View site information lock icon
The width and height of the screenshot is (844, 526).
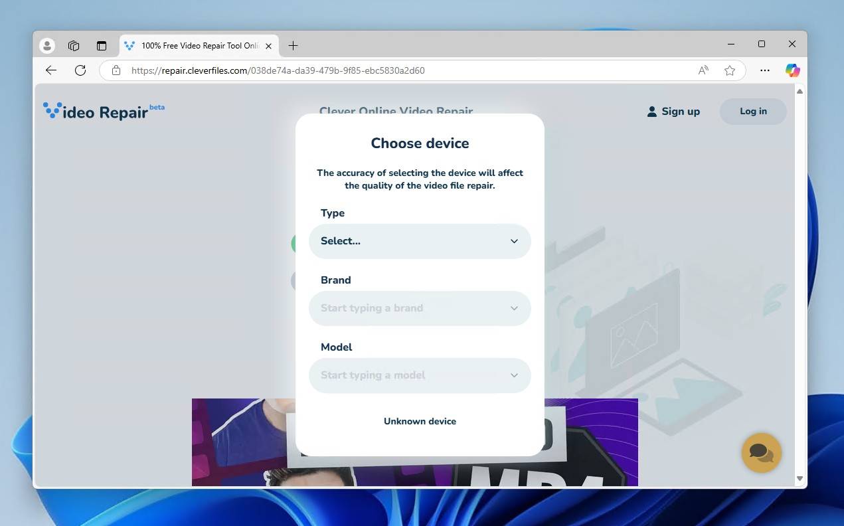coord(116,70)
